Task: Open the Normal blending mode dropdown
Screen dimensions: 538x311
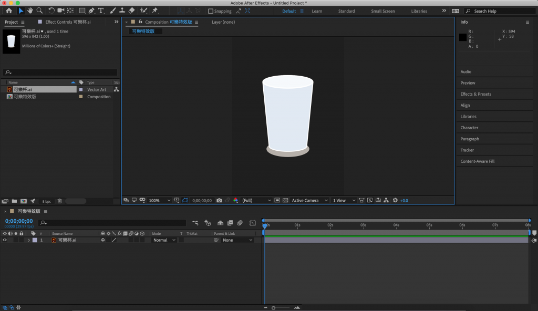Action: pyautogui.click(x=164, y=240)
